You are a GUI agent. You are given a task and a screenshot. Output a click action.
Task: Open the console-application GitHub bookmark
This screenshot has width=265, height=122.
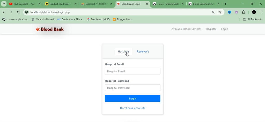[15, 19]
